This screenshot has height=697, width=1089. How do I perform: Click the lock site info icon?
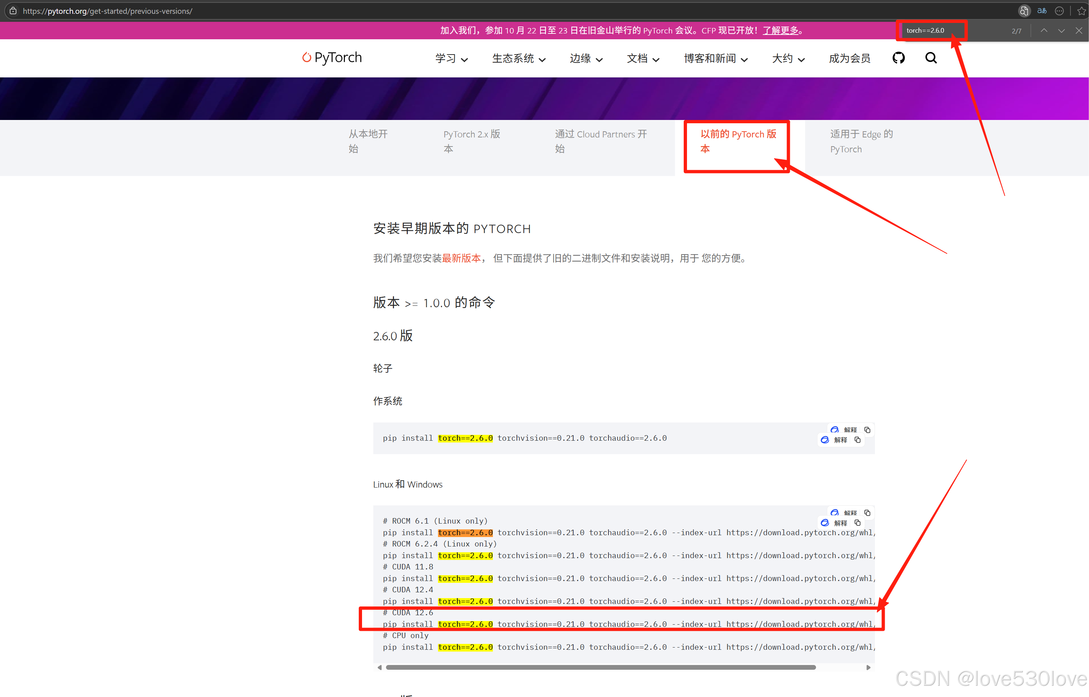point(13,11)
